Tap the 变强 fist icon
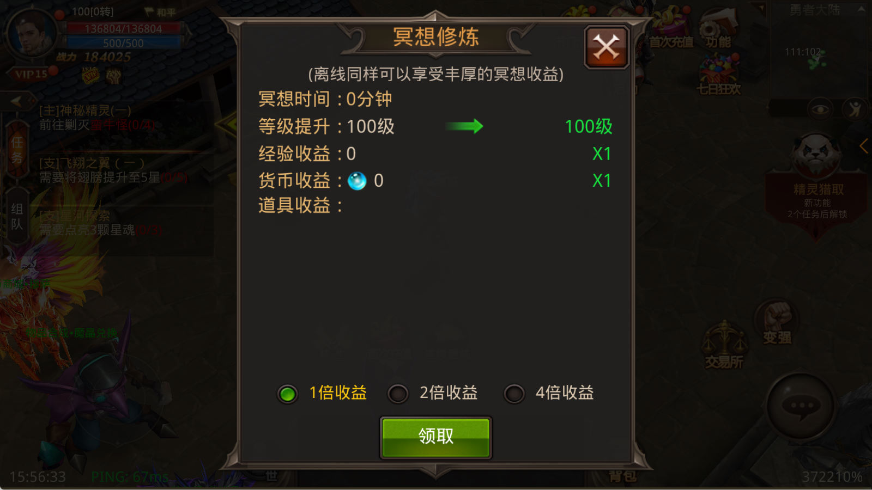872x490 pixels. click(x=777, y=322)
